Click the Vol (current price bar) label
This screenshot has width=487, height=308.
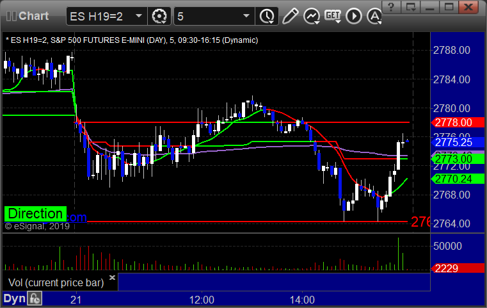[x=56, y=282]
